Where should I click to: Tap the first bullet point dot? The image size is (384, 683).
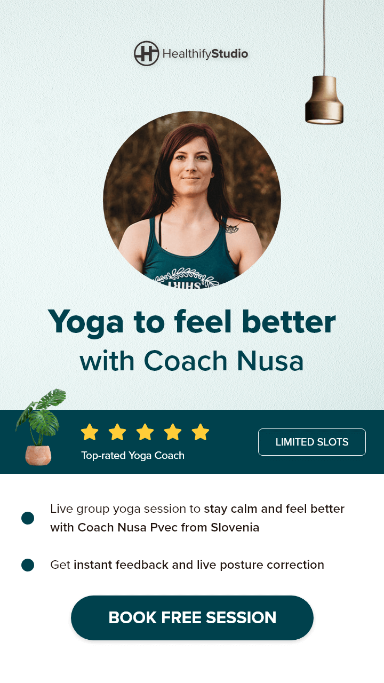[x=28, y=518]
